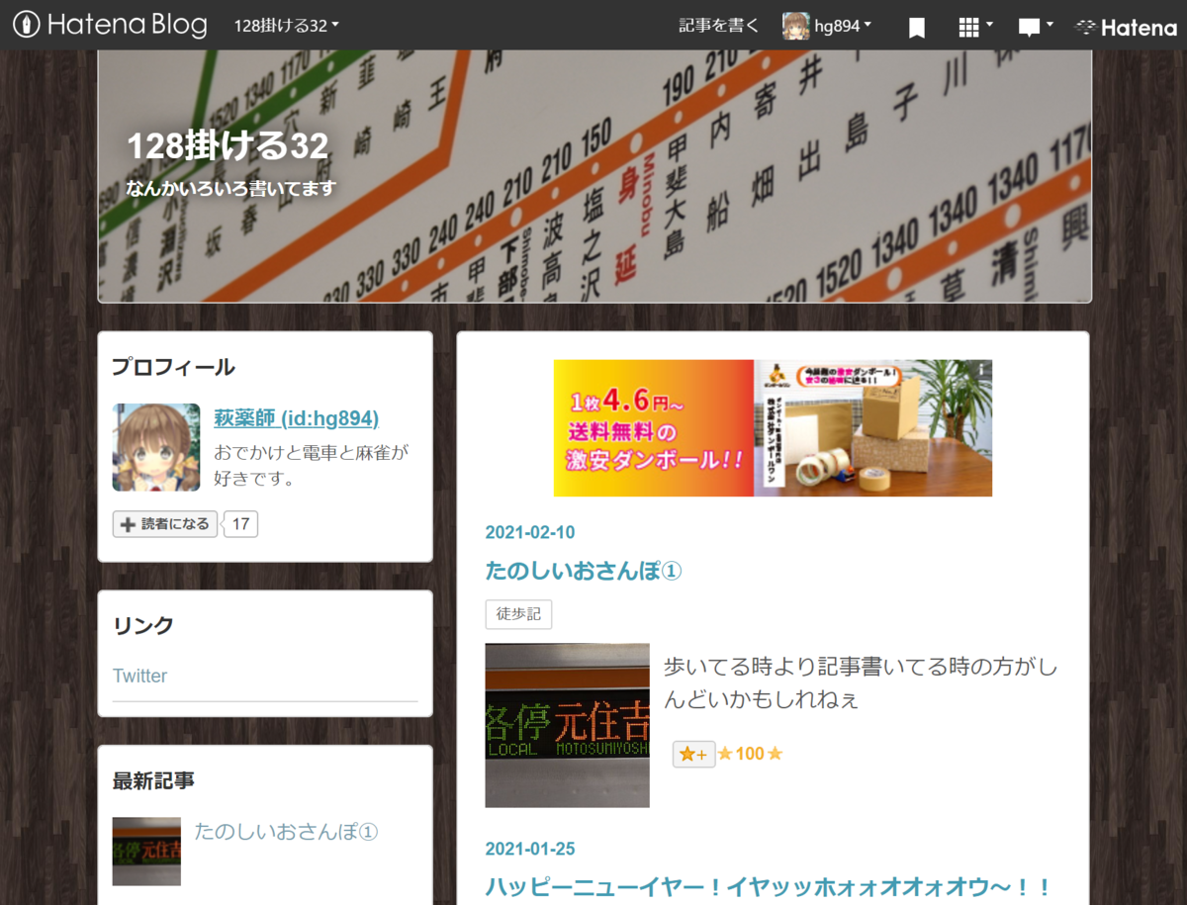This screenshot has width=1187, height=905.
Task: Open blog title 128掛ける32 in header
Action: pos(228,145)
